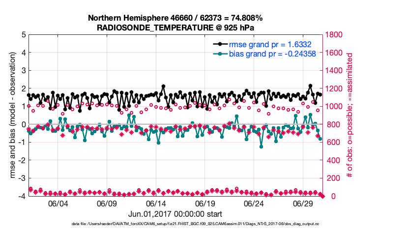Click the Northern Hemisphere title line

[175, 18]
